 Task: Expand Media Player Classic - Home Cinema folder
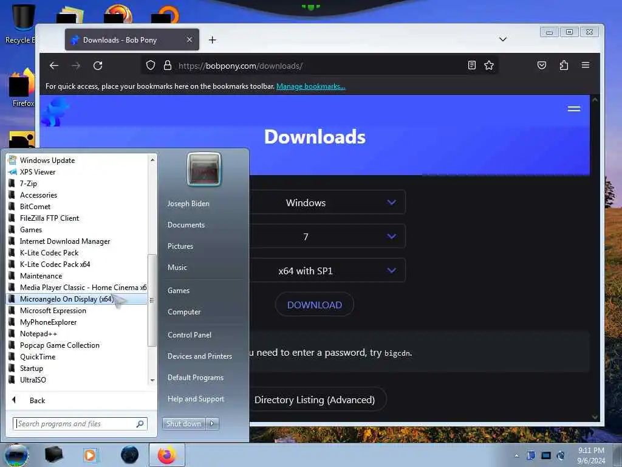point(77,287)
